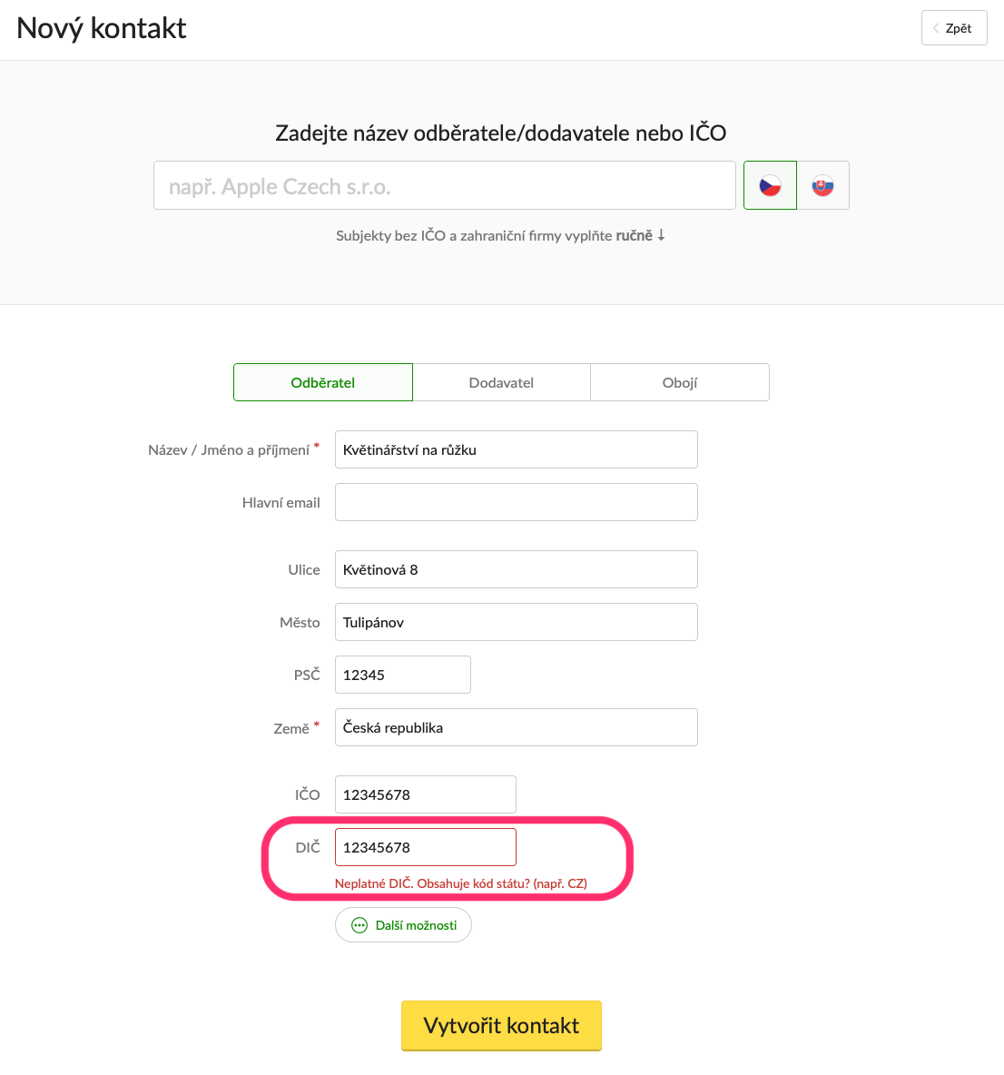Click the Název / Jméno a příjmení field
The image size is (1004, 1075).
tap(516, 449)
